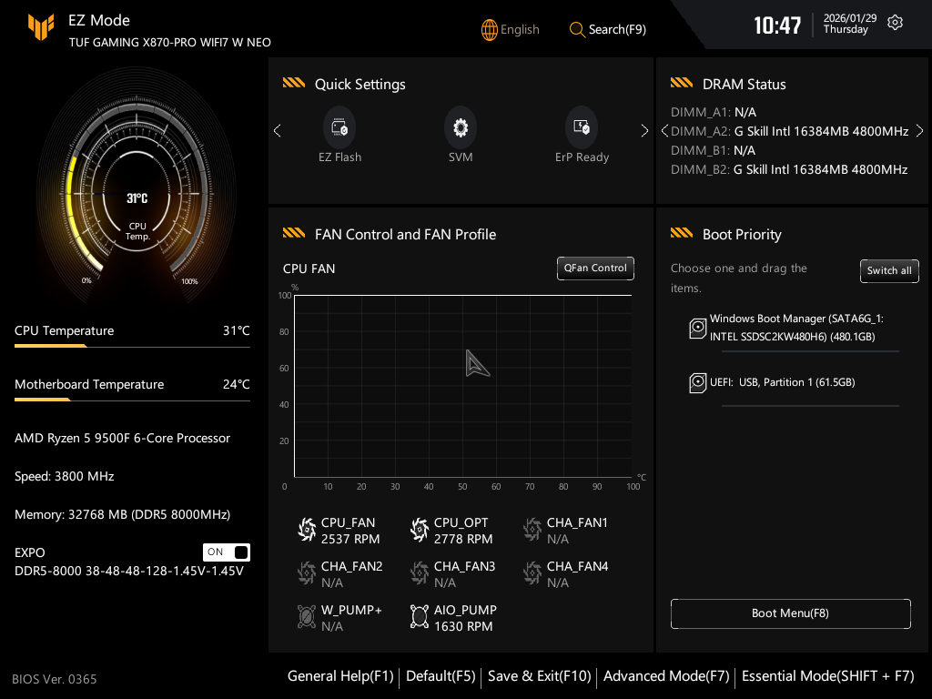
Task: Select the W_PUMP+ pump icon
Action: (x=307, y=617)
